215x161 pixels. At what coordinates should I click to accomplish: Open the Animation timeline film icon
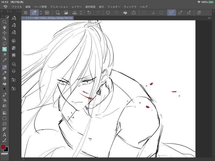click(x=14, y=55)
